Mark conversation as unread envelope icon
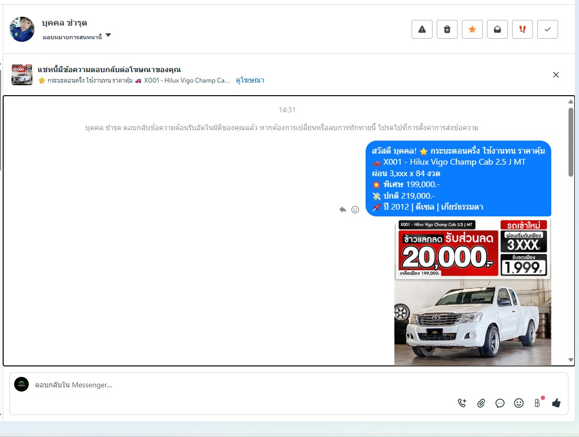The height and width of the screenshot is (437, 579). coord(497,29)
